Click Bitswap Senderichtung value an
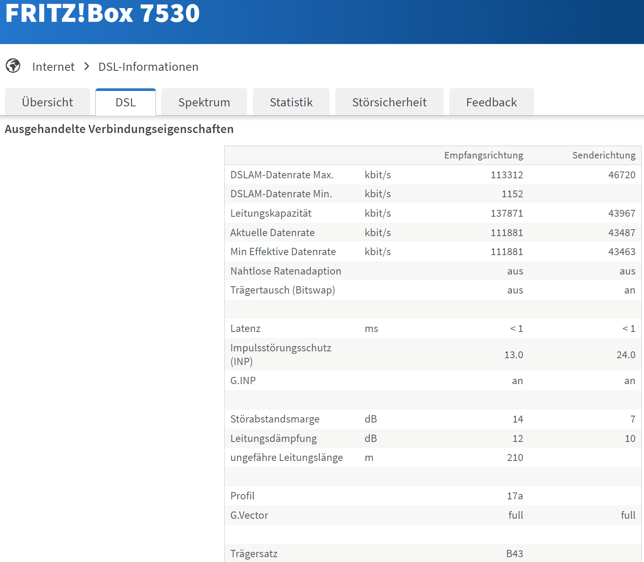644x562 pixels. tap(629, 290)
